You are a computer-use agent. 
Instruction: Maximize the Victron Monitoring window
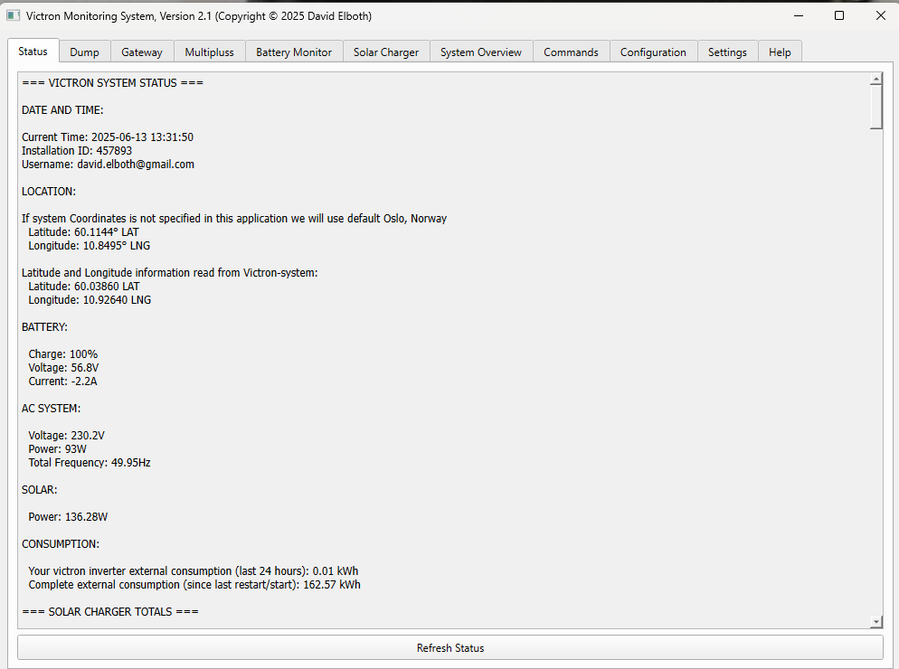pos(839,15)
